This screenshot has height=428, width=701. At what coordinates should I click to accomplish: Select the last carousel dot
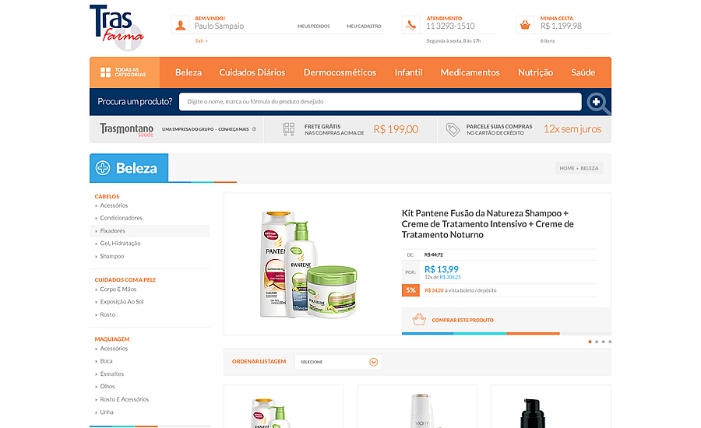[610, 342]
